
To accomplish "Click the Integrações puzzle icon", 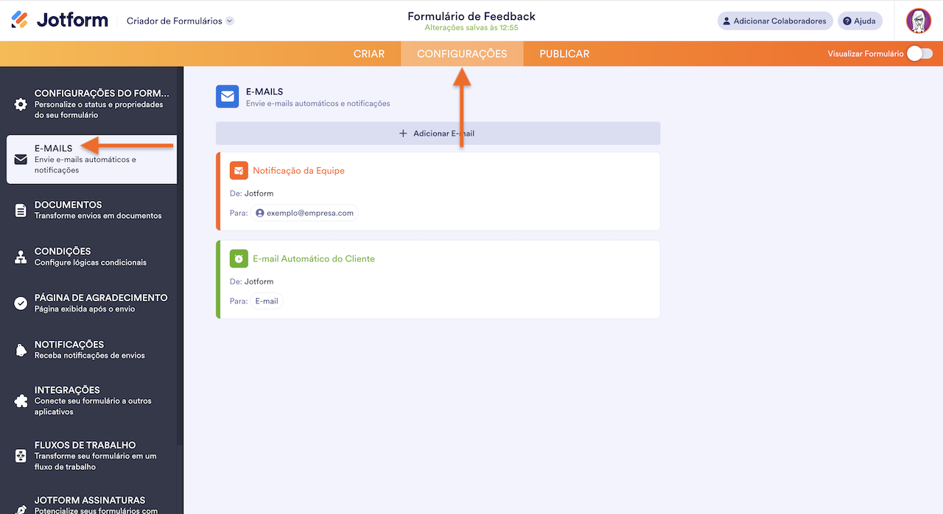I will coord(21,401).
